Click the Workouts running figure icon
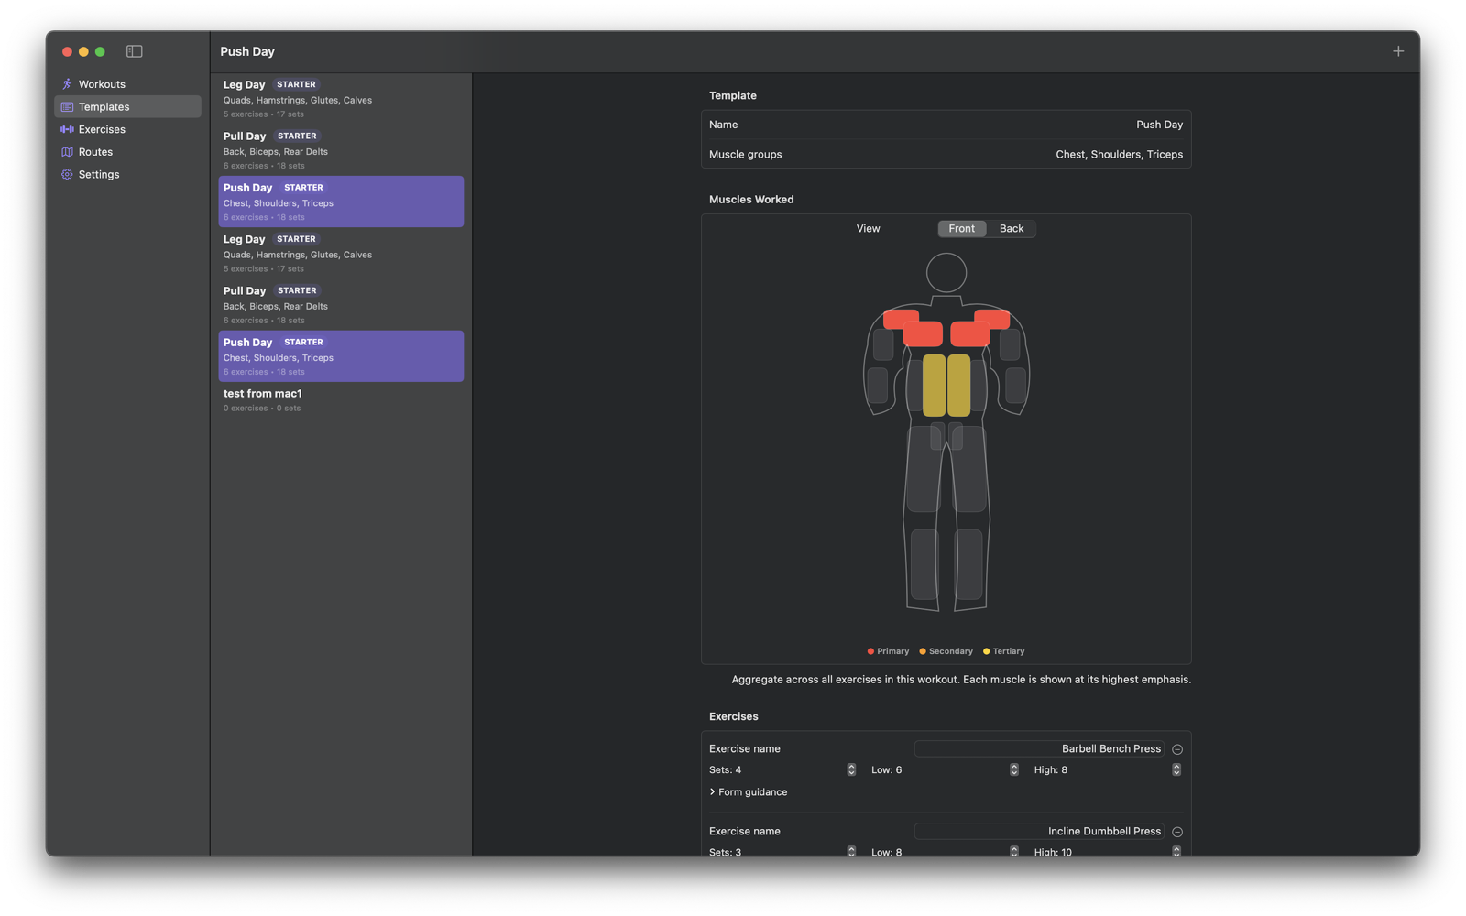The image size is (1466, 916). pos(67,84)
